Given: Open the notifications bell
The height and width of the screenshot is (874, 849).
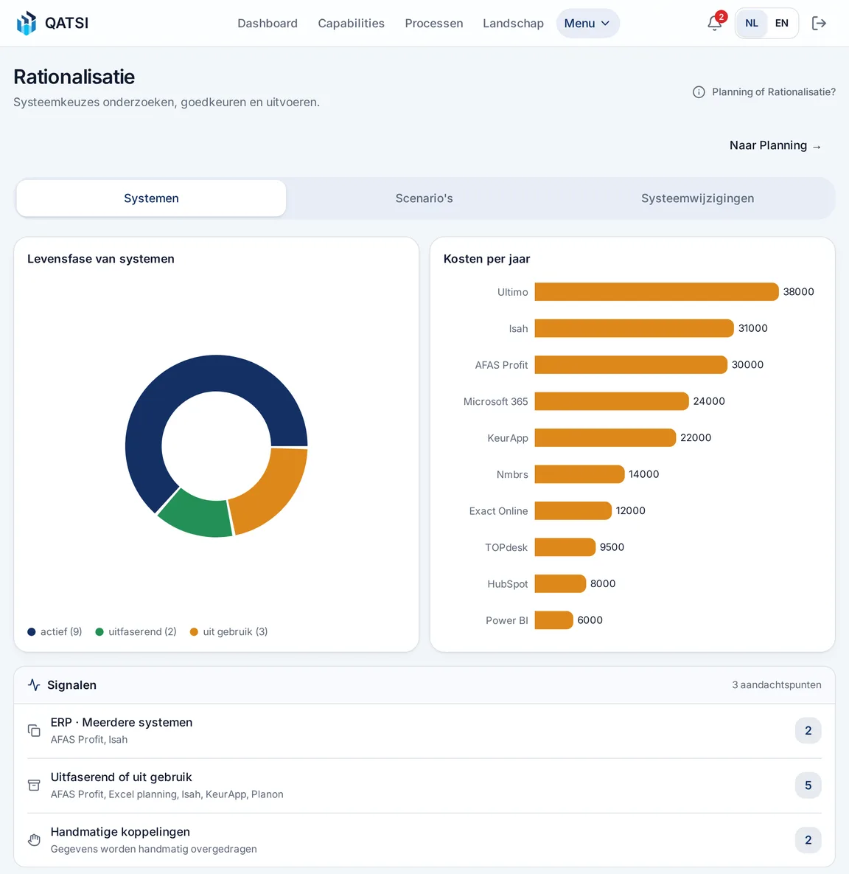Looking at the screenshot, I should click(x=715, y=23).
